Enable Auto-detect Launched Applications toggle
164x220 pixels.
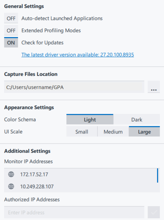(x=11, y=19)
